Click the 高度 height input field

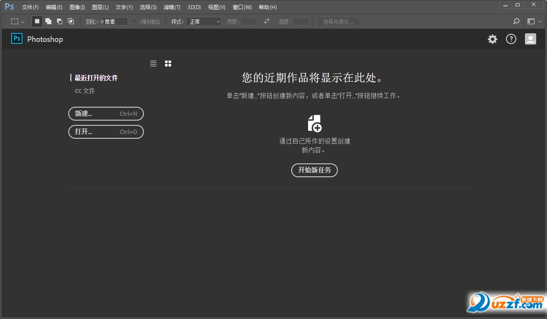coord(301,21)
